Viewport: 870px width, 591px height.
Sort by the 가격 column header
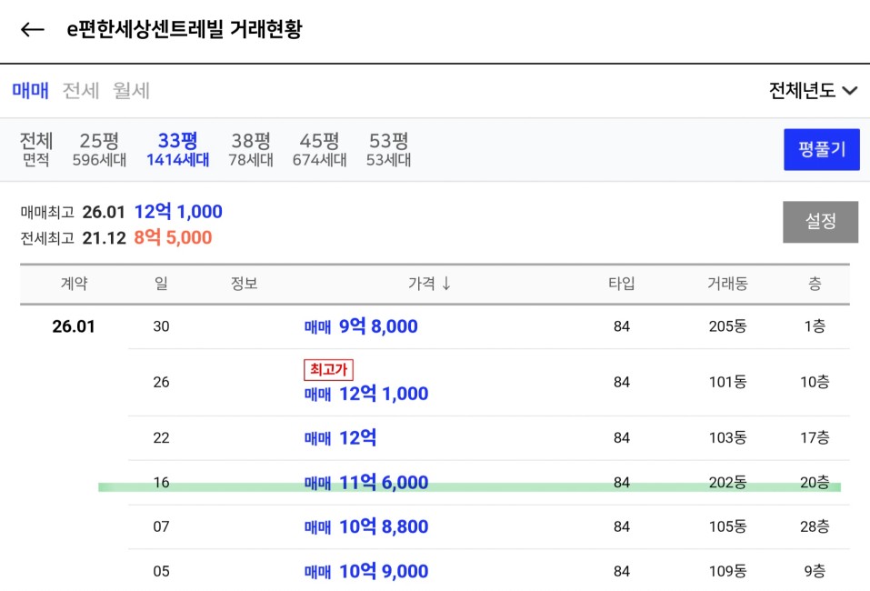pos(429,284)
